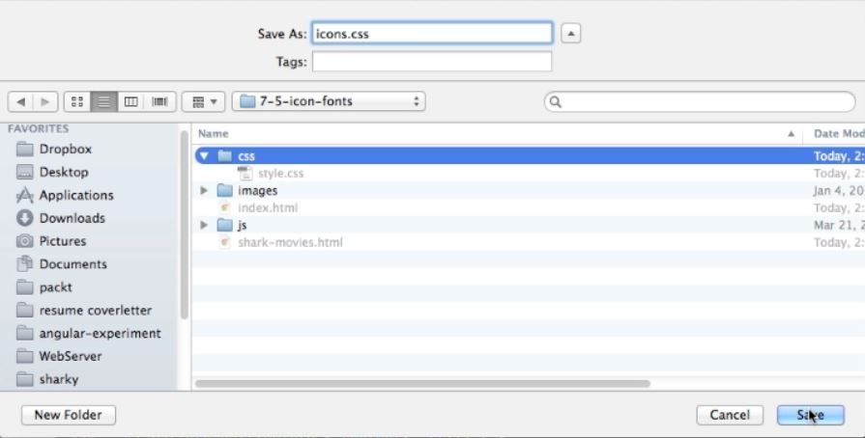The width and height of the screenshot is (865, 438).
Task: Collapse the save dialog with arrow button
Action: tap(570, 34)
